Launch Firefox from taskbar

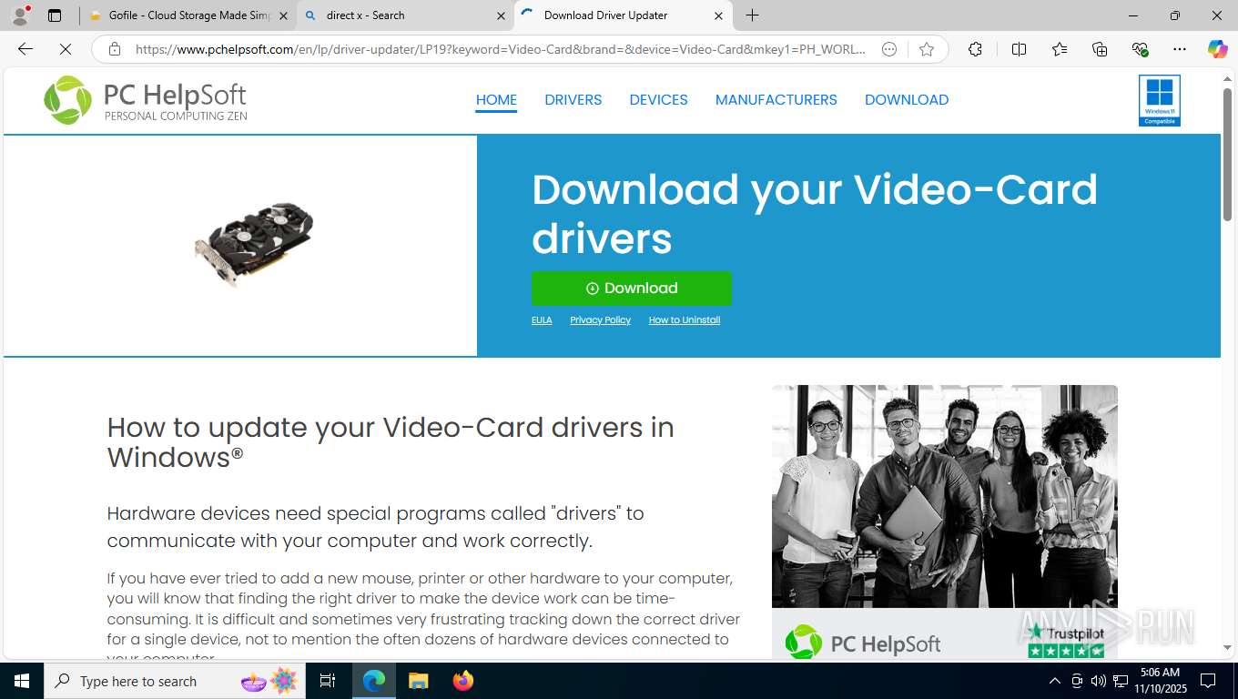[462, 681]
